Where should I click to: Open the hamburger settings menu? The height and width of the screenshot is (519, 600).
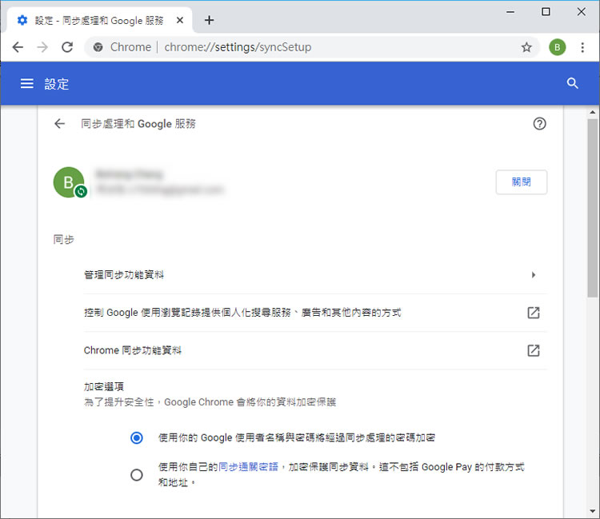click(26, 83)
